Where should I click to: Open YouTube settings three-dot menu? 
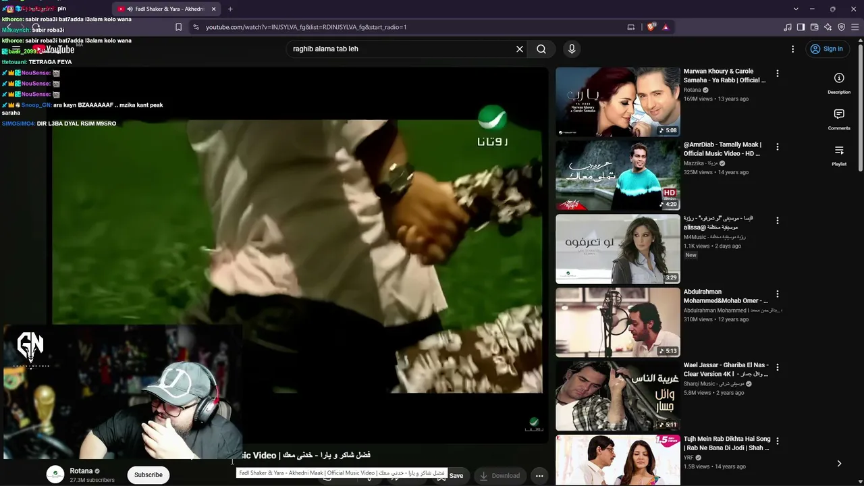[x=793, y=49]
